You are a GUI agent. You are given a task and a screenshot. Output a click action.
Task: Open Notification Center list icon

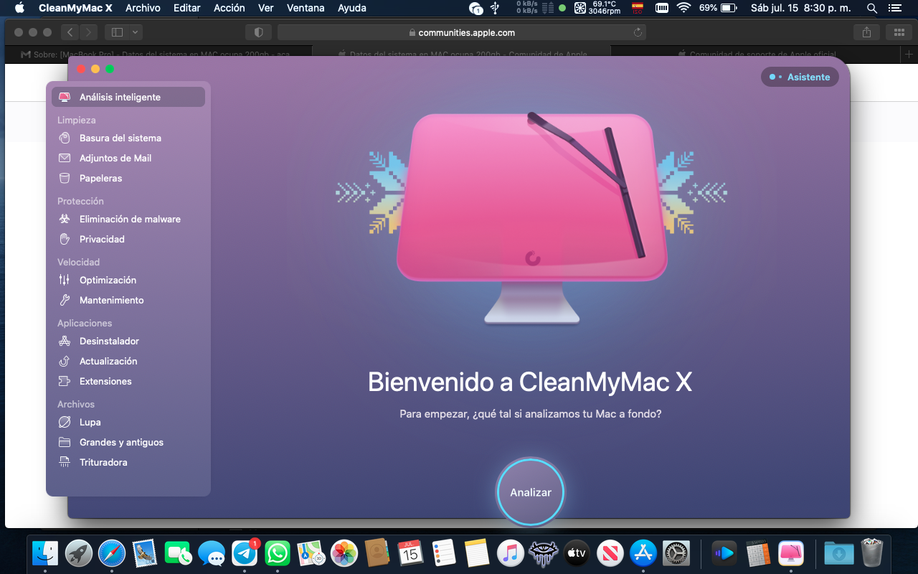point(894,8)
